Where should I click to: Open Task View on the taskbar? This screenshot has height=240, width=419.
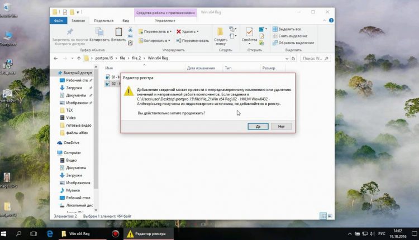pos(34,234)
